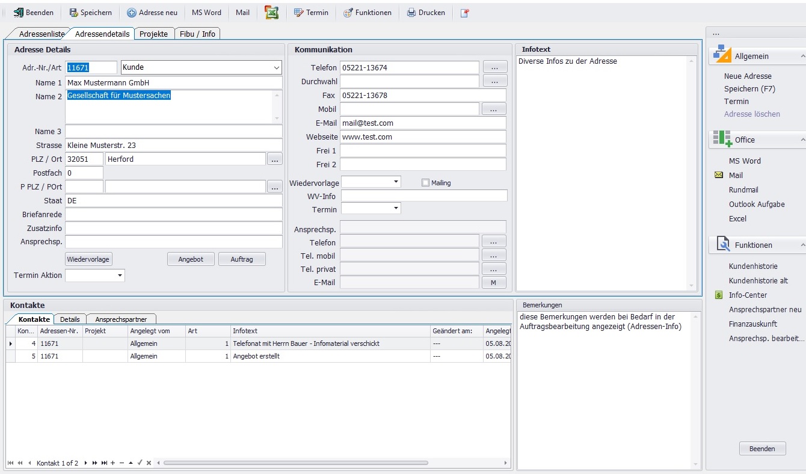
Task: Click the Name 1 field Max Mustermann GmbH
Action: [173, 82]
